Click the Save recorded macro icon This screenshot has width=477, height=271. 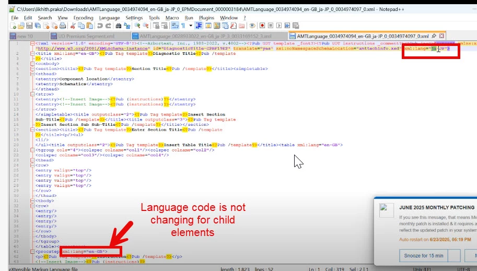pyautogui.click(x=296, y=26)
